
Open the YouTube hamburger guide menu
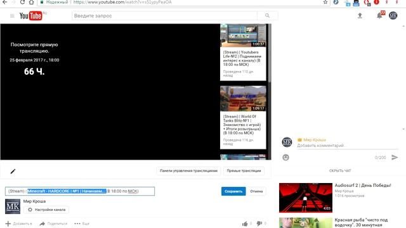point(12,16)
